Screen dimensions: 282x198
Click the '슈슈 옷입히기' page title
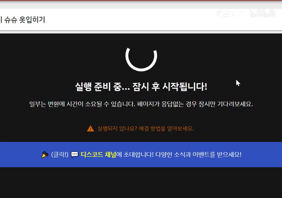click(x=25, y=20)
